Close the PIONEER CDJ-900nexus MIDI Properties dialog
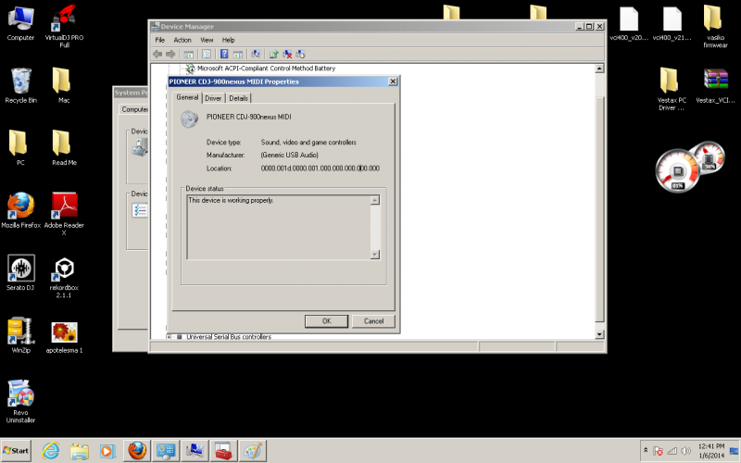741x463 pixels. (393, 81)
